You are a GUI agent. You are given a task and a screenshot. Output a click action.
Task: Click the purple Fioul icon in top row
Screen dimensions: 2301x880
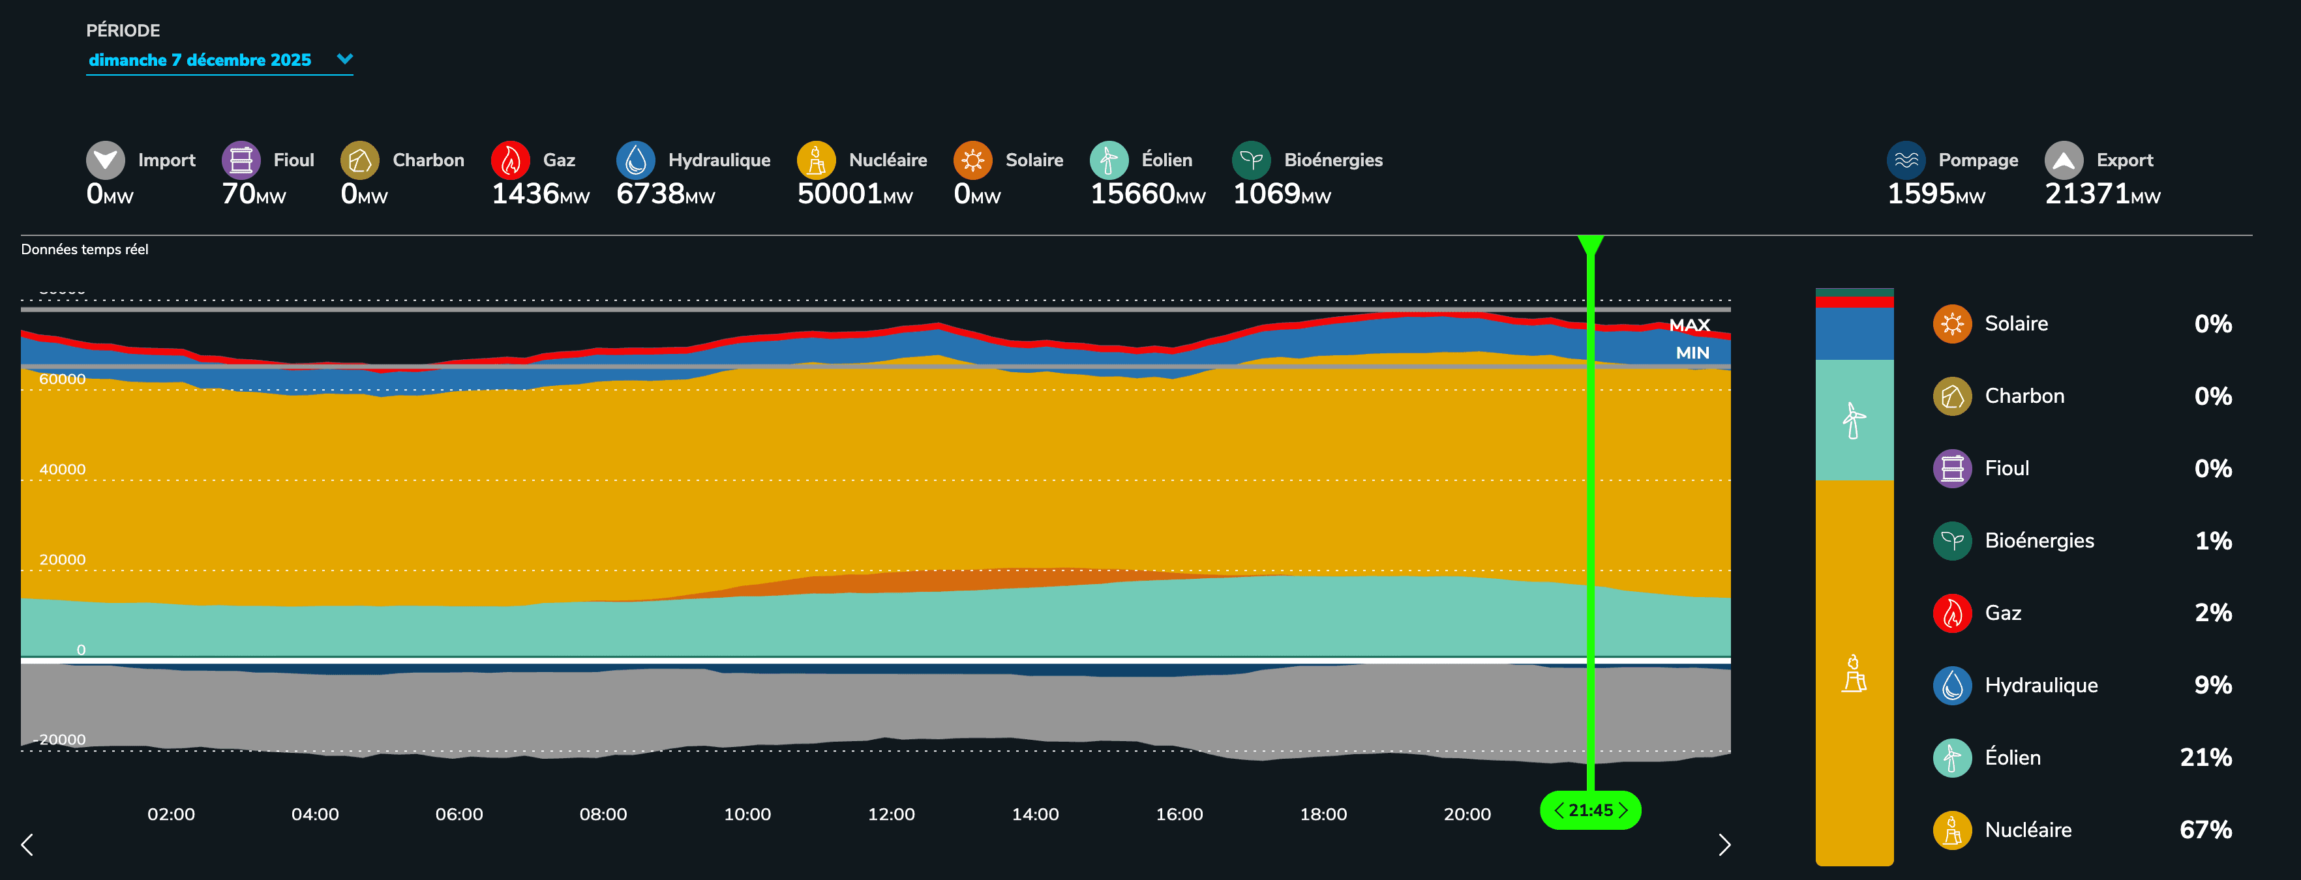(240, 160)
